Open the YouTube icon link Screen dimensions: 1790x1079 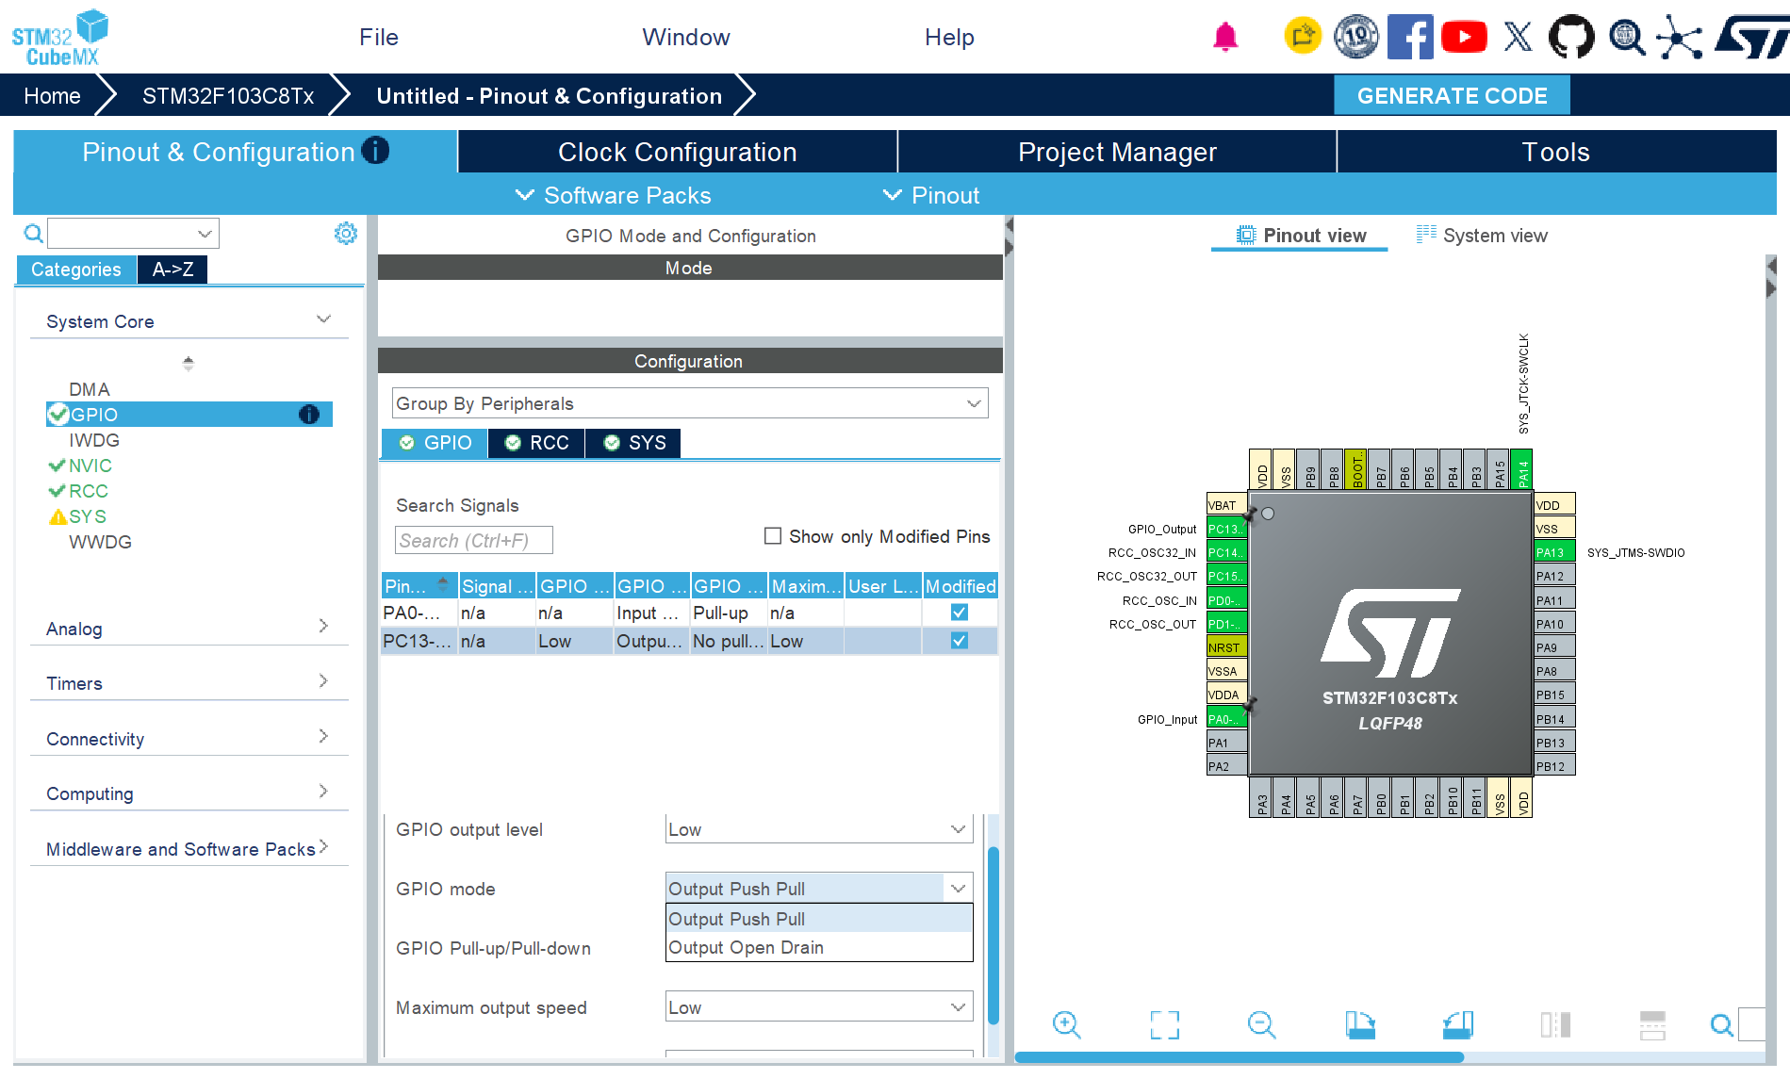pos(1464,37)
